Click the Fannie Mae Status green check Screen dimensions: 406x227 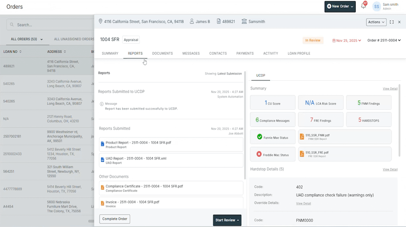point(260,137)
